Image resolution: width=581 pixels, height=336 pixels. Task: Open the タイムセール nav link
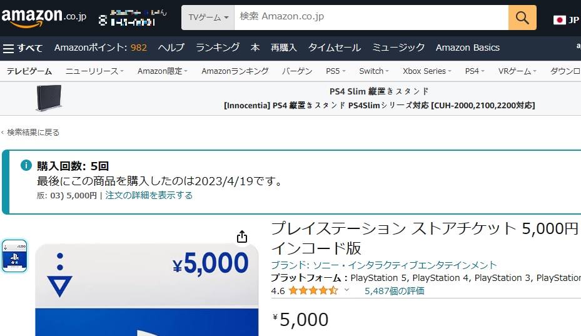[x=334, y=48]
